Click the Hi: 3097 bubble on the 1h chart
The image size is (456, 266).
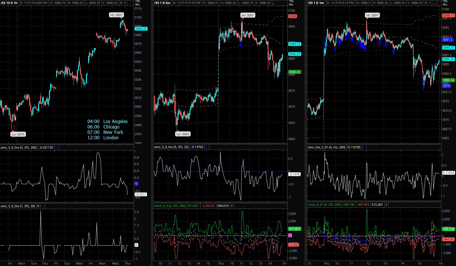(117, 15)
